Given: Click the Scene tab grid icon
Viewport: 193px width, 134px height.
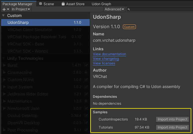Looking at the screenshot, I should click(41, 4).
